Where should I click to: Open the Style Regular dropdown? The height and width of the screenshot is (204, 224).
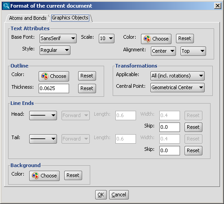55,50
